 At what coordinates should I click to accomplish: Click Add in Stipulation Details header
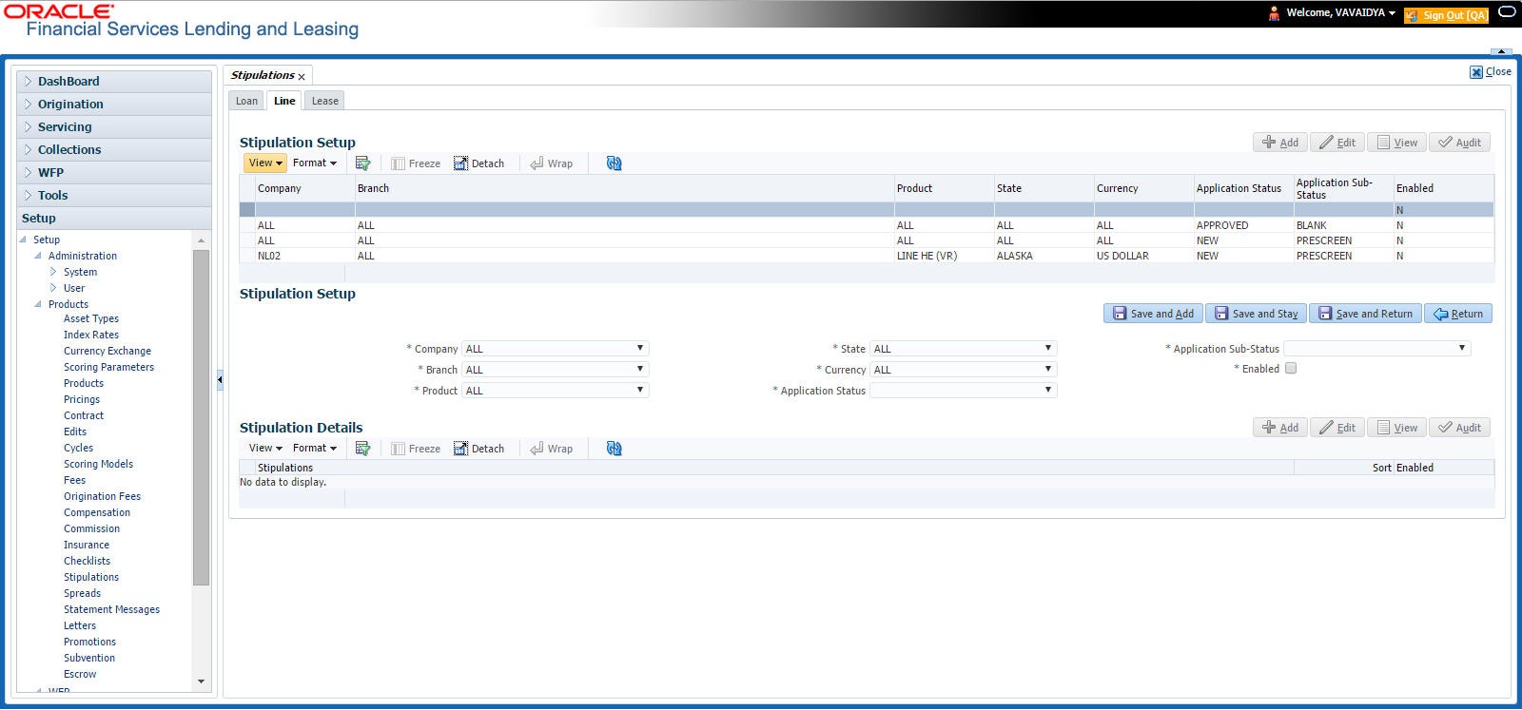point(1280,428)
